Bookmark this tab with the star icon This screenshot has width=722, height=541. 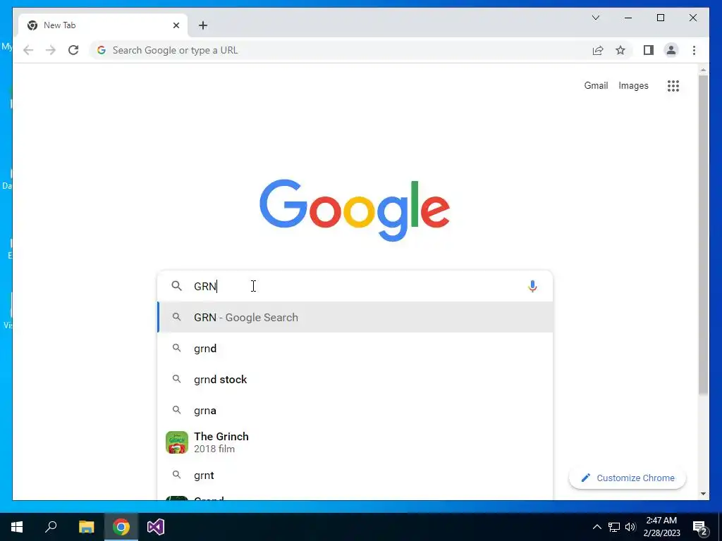pyautogui.click(x=620, y=50)
